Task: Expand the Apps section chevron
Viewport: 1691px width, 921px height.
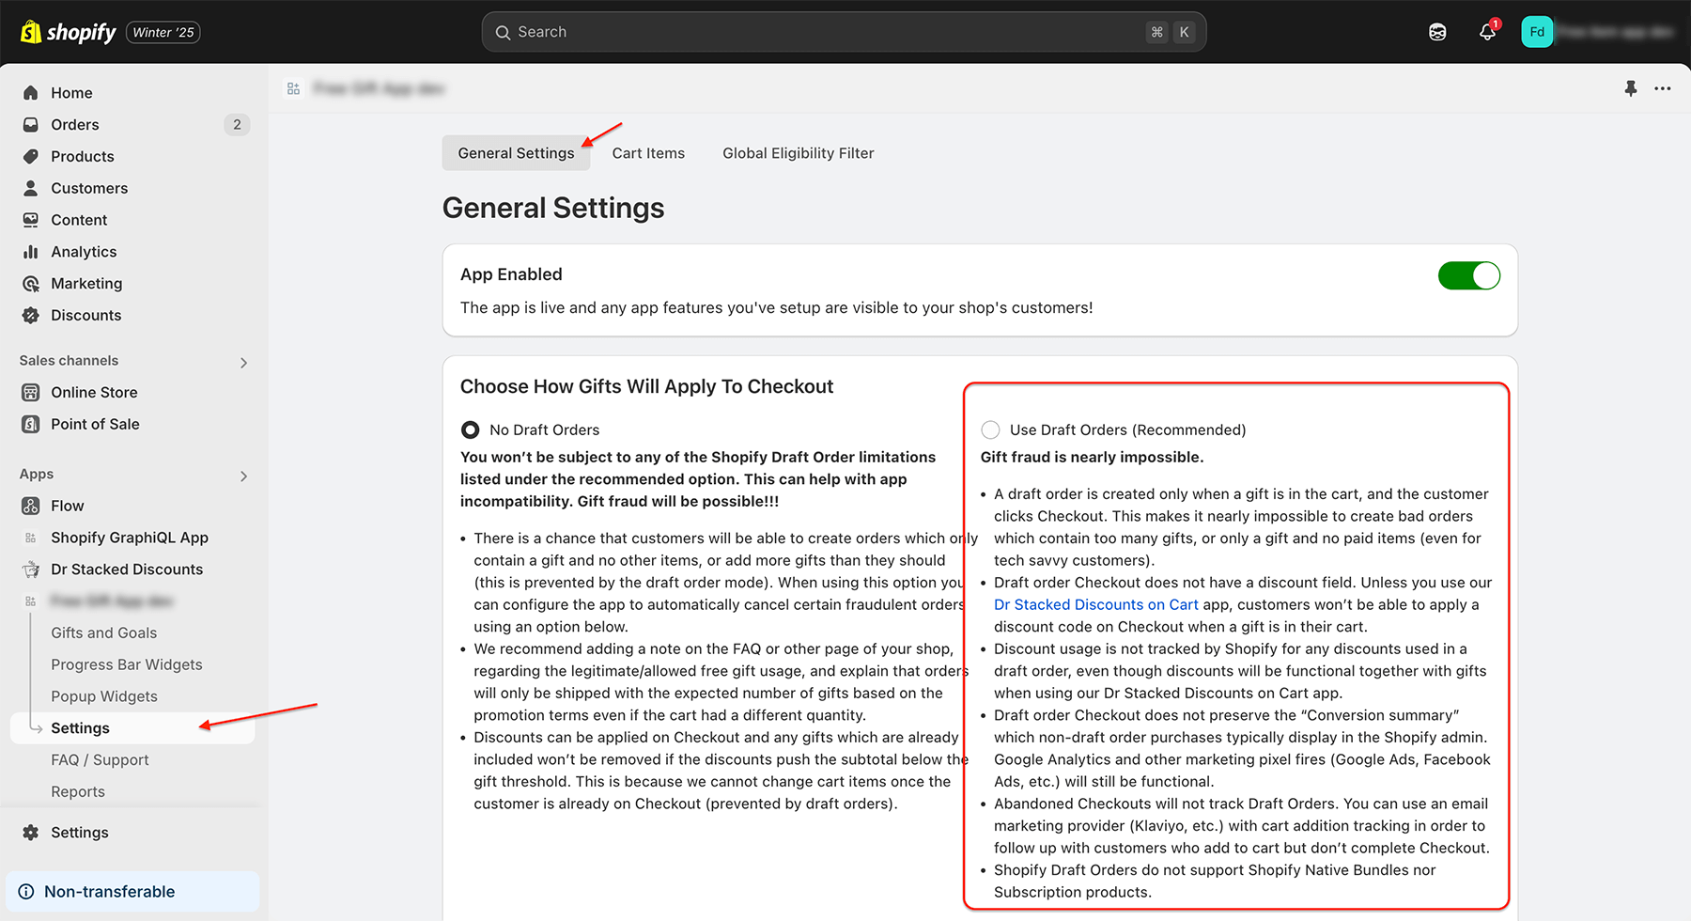Action: (244, 476)
